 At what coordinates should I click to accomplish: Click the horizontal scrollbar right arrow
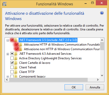98,80
